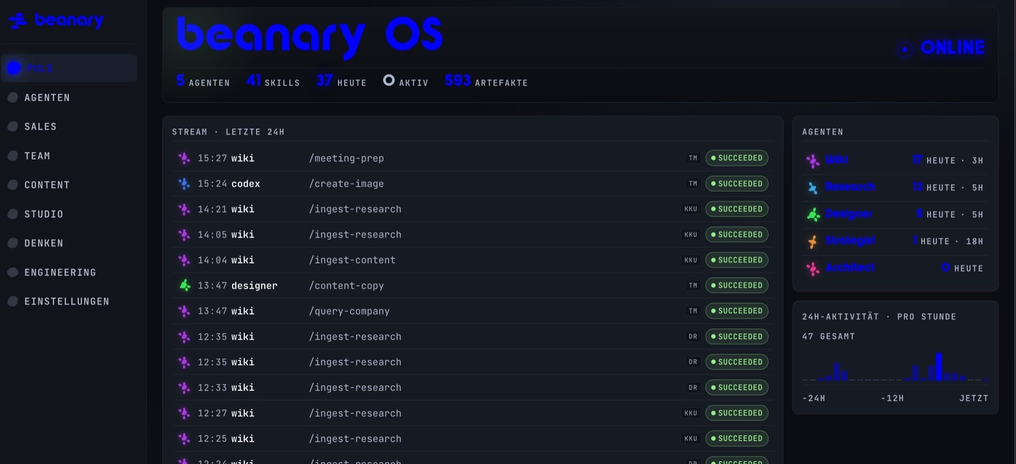Click SUCCEEDED badge on 13:47 designer row
The width and height of the screenshot is (1016, 464).
click(x=737, y=285)
